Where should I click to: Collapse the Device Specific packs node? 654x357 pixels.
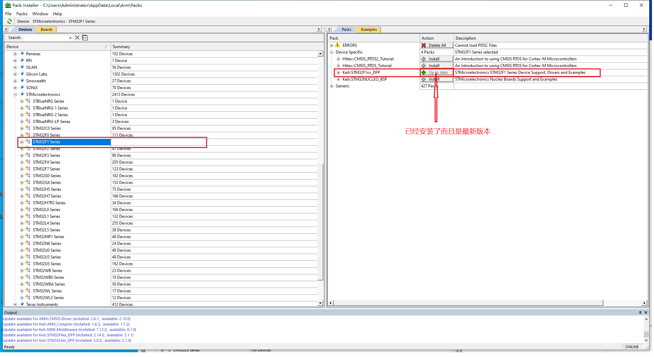coord(331,52)
